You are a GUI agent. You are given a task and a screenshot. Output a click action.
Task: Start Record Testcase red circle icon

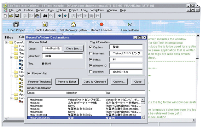coord(101,24)
